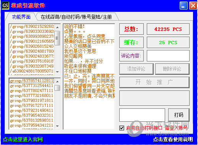Select comment starting 清醒总是意味着退缩
Image resolution: width=198 pixels, height=145 pixels.
click(x=89, y=91)
